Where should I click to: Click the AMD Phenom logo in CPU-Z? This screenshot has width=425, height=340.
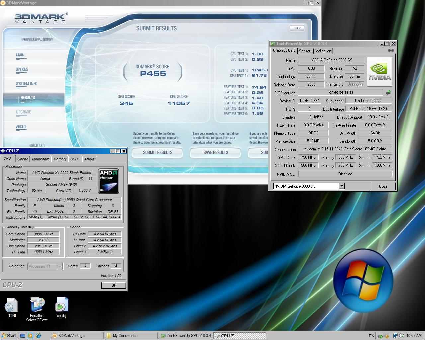(x=109, y=181)
